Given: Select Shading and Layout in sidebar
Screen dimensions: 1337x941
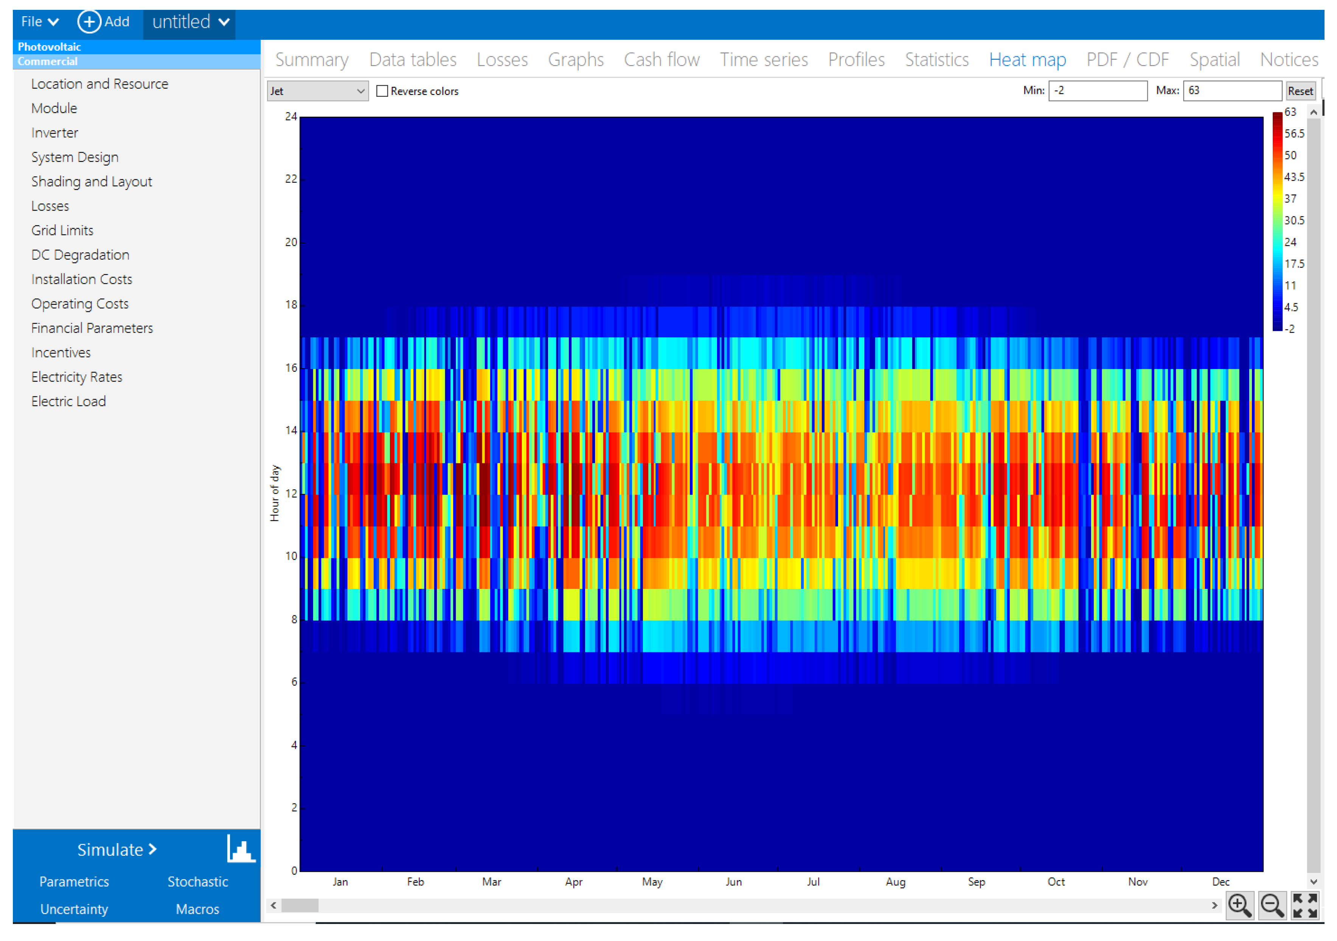Looking at the screenshot, I should [x=92, y=182].
